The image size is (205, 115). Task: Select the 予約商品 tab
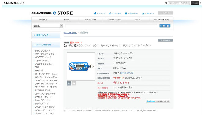pyautogui.click(x=43, y=20)
